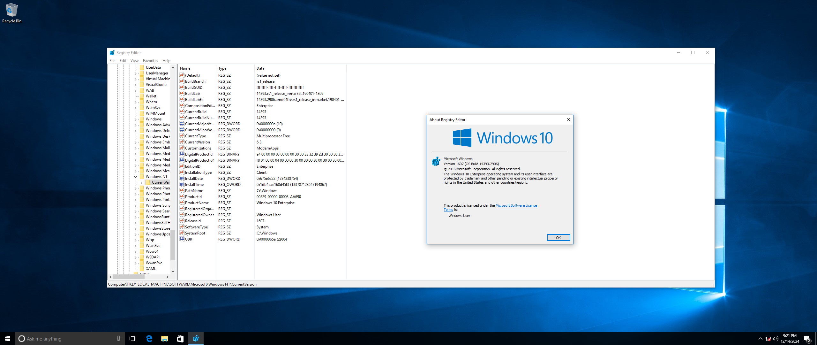Click OK in About Registry Editor

click(x=558, y=237)
